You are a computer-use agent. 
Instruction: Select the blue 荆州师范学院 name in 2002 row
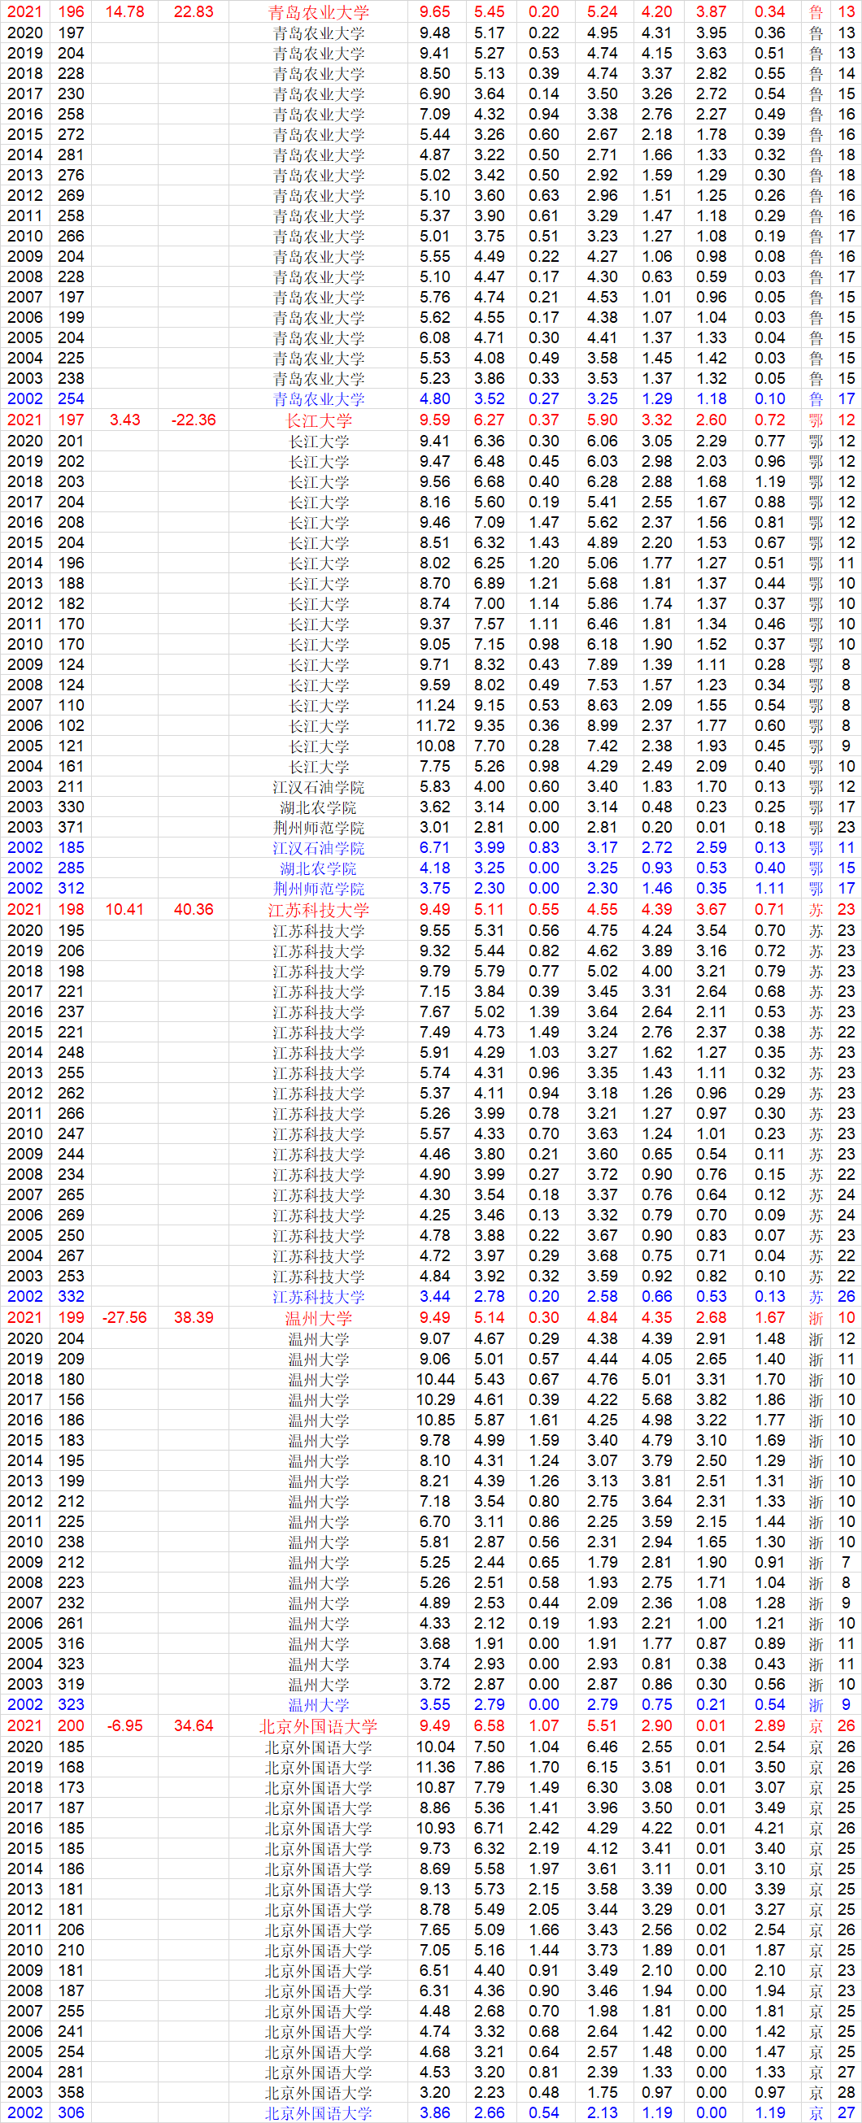(x=319, y=889)
